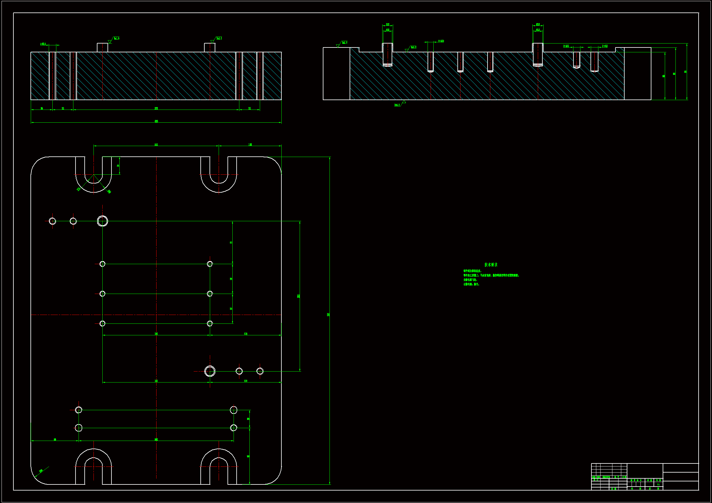Select the 6-M10 thread callout label
The height and width of the screenshot is (503, 712).
tap(441, 41)
